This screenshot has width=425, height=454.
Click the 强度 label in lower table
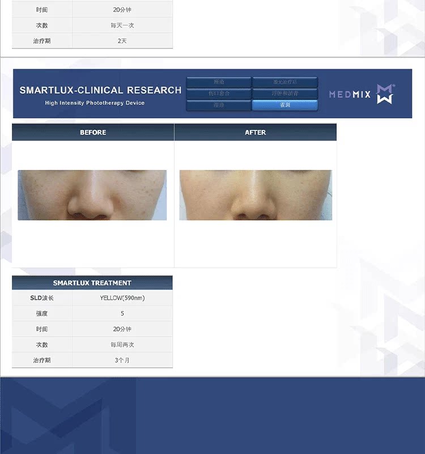(x=42, y=313)
